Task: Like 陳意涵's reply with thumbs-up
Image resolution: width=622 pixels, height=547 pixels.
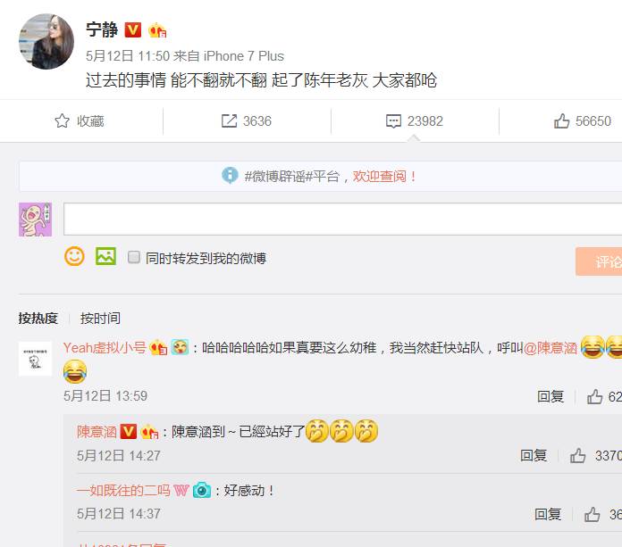Action: [577, 456]
